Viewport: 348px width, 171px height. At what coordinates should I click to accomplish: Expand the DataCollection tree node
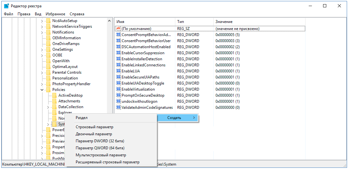click(48, 107)
